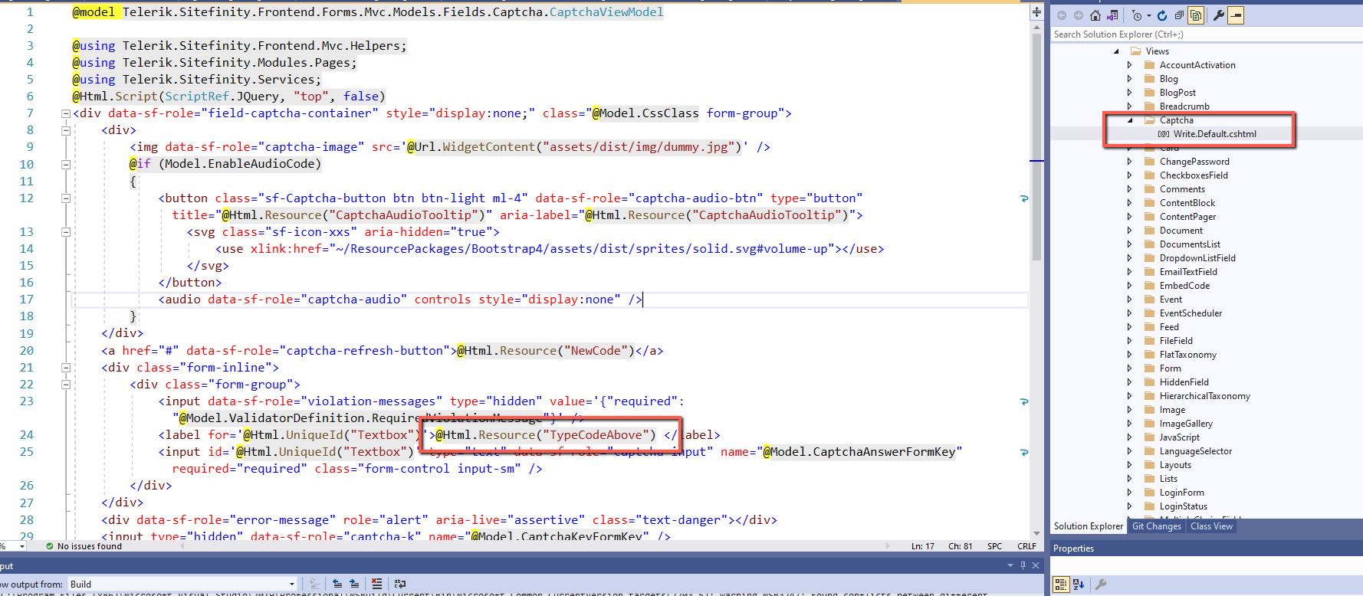Click the word wrap glyph at line 12

1024,198
